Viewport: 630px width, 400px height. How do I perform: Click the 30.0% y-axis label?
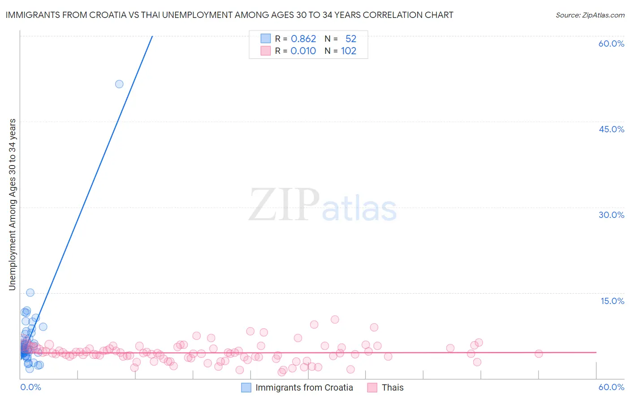pos(611,215)
